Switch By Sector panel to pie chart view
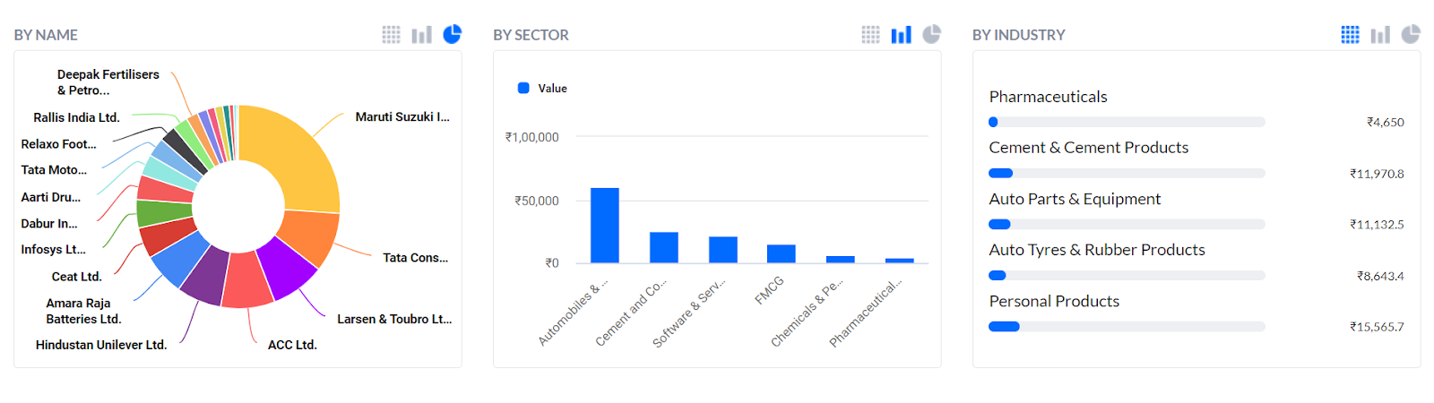 [932, 34]
